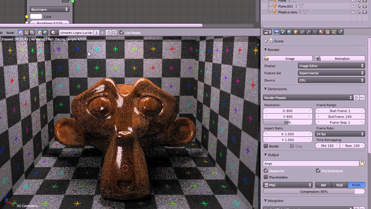Image resolution: width=371 pixels, height=209 pixels.
Task: Hide Plastica nera with its eye icon
Action: click(353, 12)
